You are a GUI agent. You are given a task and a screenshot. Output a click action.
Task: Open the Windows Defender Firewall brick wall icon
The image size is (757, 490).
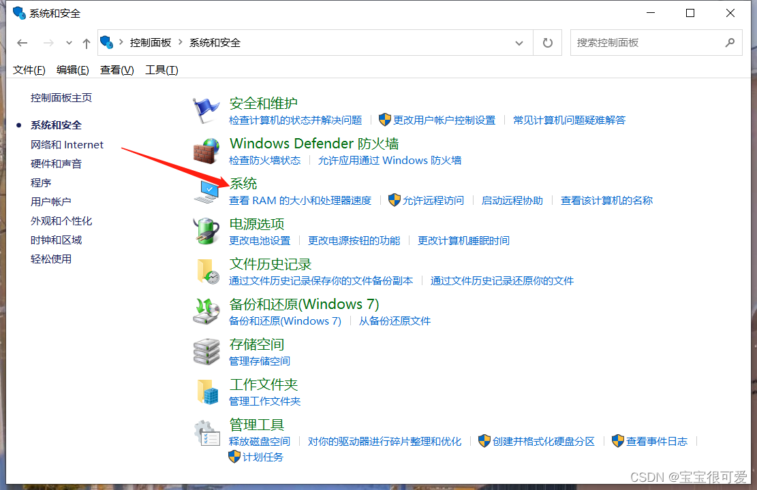(x=206, y=151)
